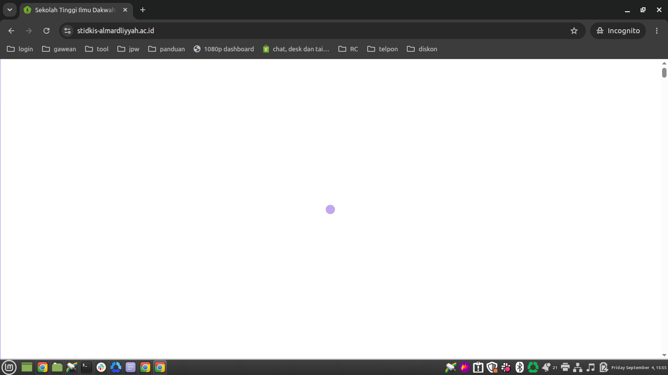Image resolution: width=668 pixels, height=375 pixels.
Task: Click the page vertical scrollbar thumb
Action: pos(664,73)
